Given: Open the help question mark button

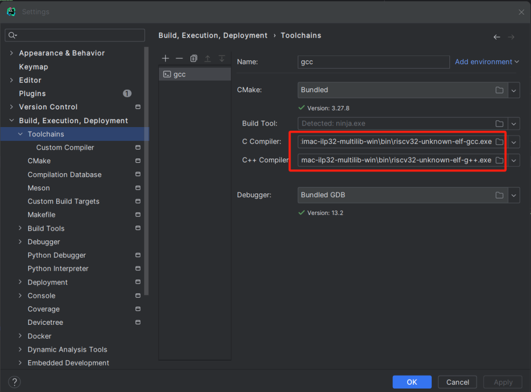Looking at the screenshot, I should [14, 382].
